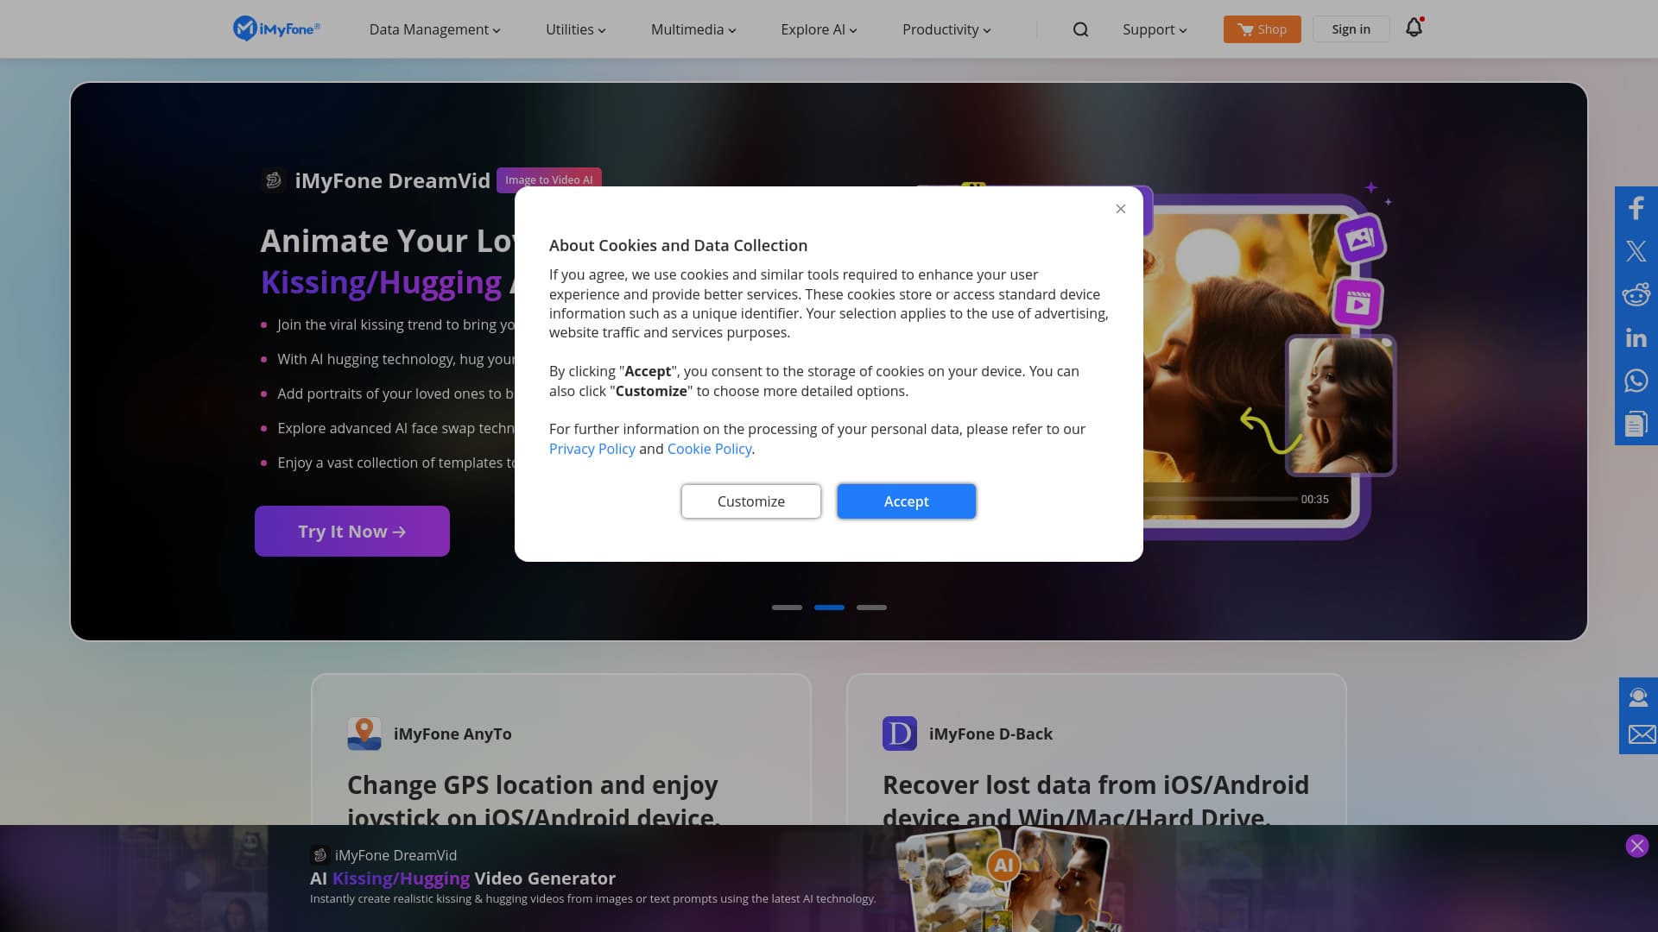Customize cookie settings
The width and height of the screenshot is (1658, 932).
pos(750,501)
